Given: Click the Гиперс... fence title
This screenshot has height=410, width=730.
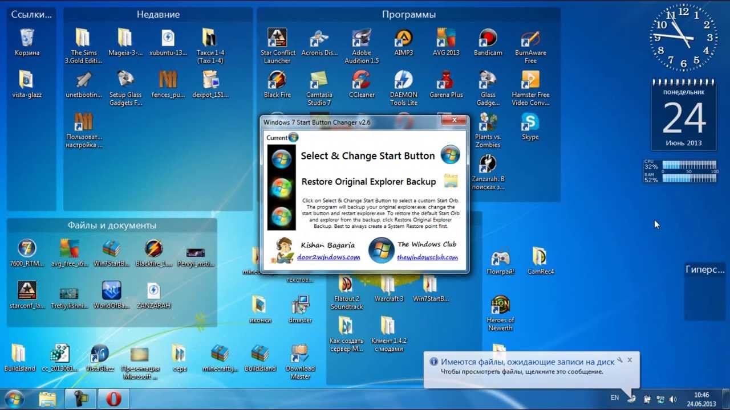Looking at the screenshot, I should (705, 270).
